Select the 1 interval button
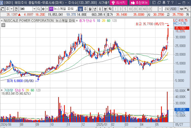This screenshot has width=191, height=128. coord(116,9)
